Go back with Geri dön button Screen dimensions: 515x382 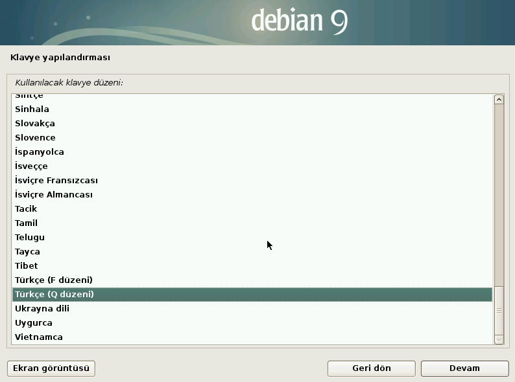pos(372,368)
